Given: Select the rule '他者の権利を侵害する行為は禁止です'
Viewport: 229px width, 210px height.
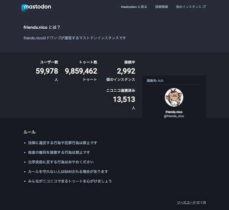Looking at the screenshot, I should [x=59, y=152].
